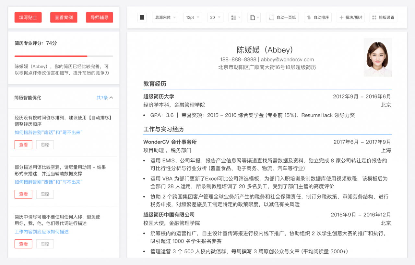
Task: Click the resume profile photo
Action: 378,57
